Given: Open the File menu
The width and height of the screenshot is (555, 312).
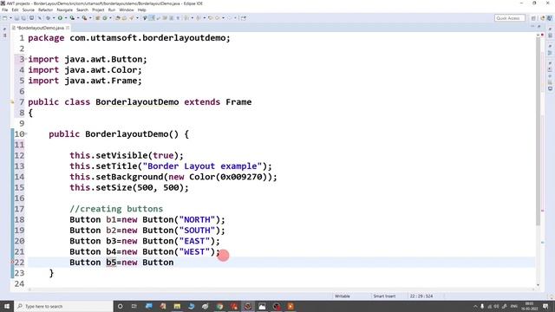Looking at the screenshot, I should pyautogui.click(x=4, y=10).
